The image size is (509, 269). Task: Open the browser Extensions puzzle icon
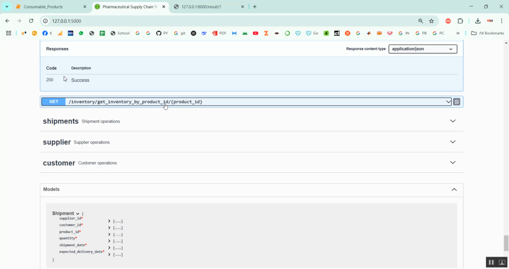coord(460,21)
